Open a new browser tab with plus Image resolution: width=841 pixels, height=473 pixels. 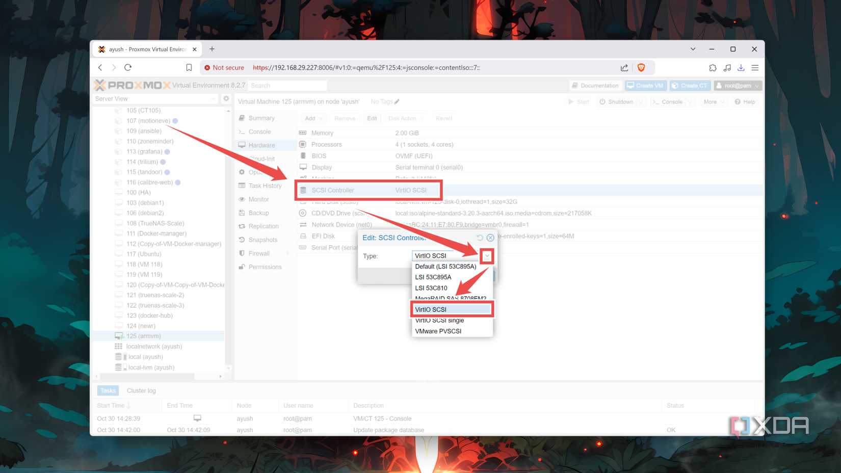[212, 49]
